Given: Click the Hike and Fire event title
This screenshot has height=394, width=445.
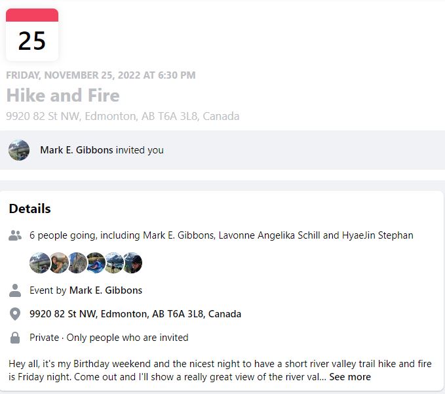Looking at the screenshot, I should coord(63,95).
